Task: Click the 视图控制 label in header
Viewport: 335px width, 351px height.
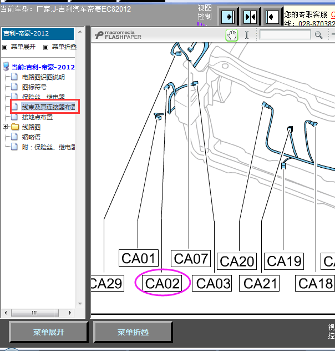Action: click(x=205, y=12)
